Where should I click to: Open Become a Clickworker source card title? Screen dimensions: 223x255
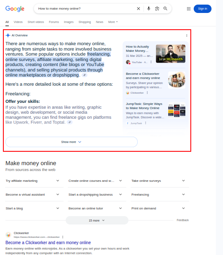pyautogui.click(x=143, y=76)
